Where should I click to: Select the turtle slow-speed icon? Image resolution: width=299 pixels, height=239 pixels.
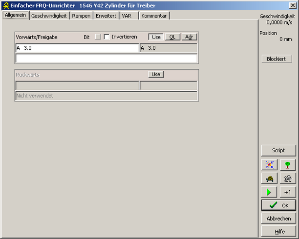(x=269, y=179)
